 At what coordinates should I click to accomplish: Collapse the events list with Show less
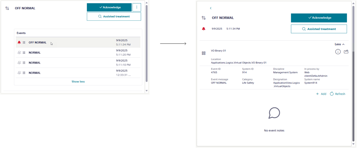[78, 81]
